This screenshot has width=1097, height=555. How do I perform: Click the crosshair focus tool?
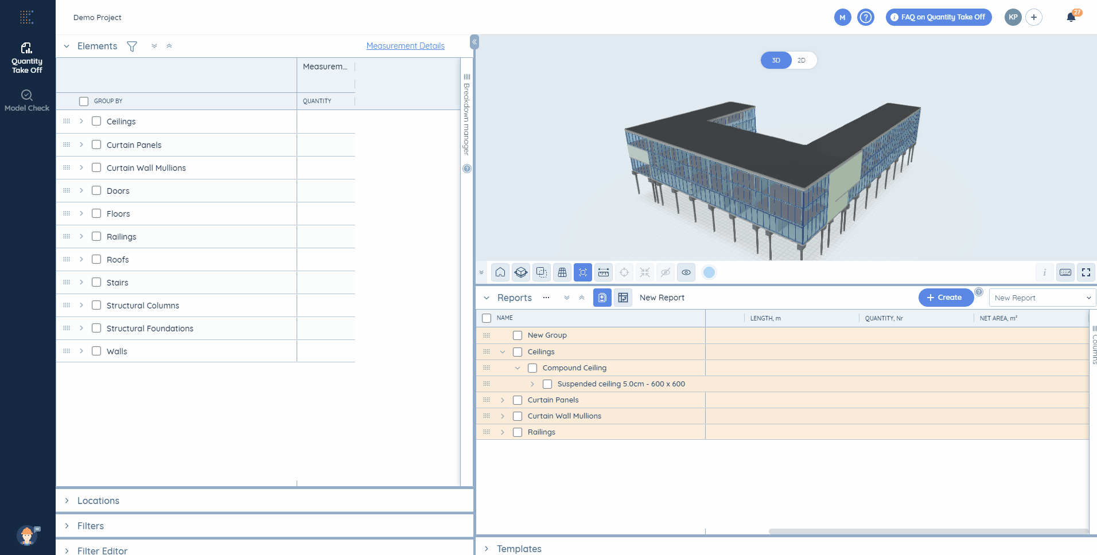[x=624, y=272]
